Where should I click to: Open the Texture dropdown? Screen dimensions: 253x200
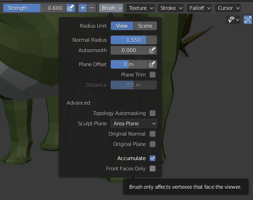coord(140,8)
